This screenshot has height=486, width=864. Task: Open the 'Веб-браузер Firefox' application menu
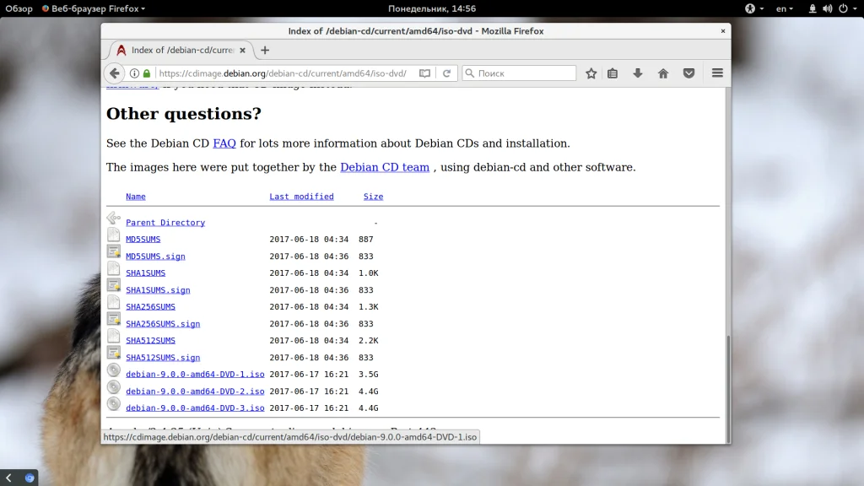tap(94, 8)
